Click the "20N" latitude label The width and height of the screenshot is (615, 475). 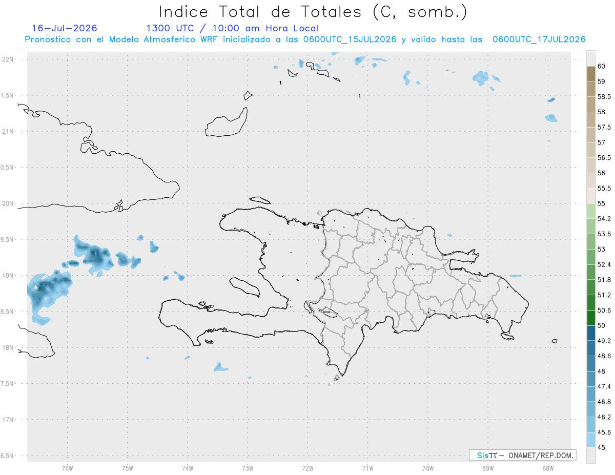pos(8,203)
